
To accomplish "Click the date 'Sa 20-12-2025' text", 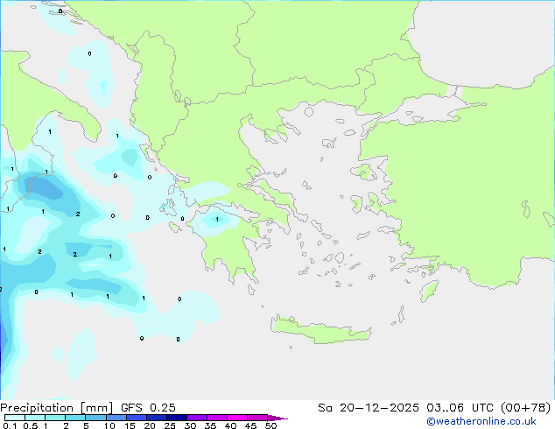I will 369,408.
